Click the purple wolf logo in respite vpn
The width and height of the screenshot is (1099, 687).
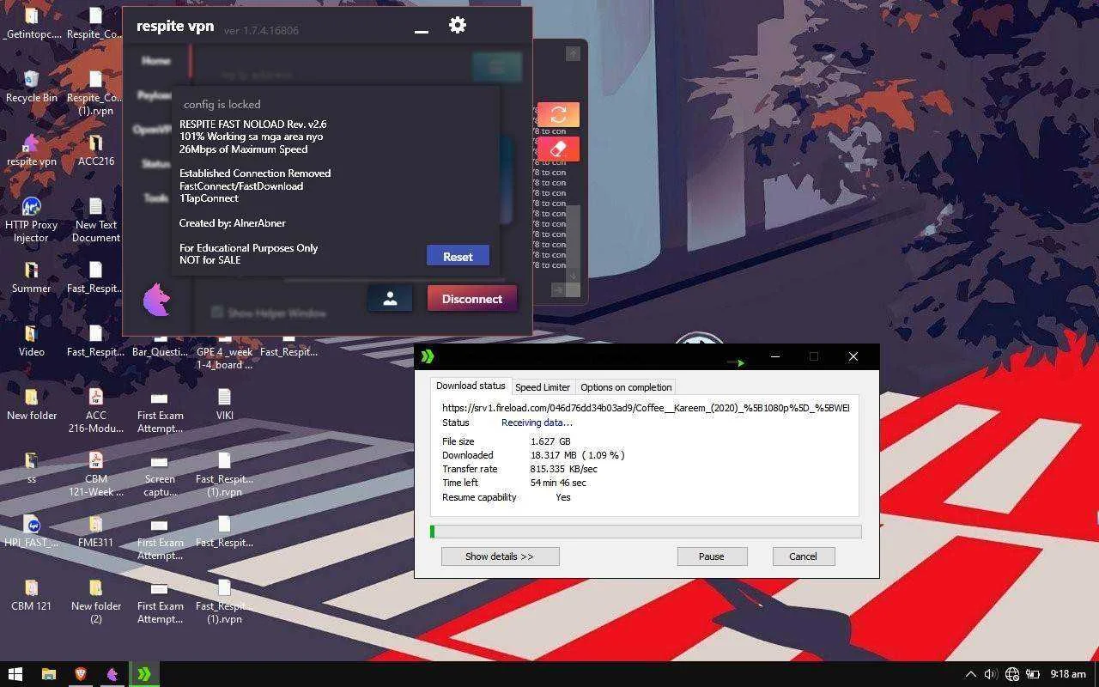pos(157,300)
